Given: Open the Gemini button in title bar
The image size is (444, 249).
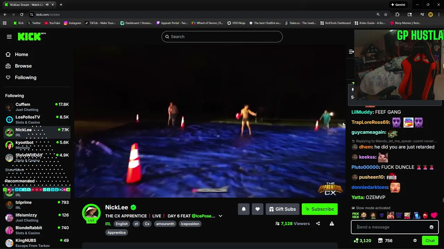Looking at the screenshot, I should [398, 5].
